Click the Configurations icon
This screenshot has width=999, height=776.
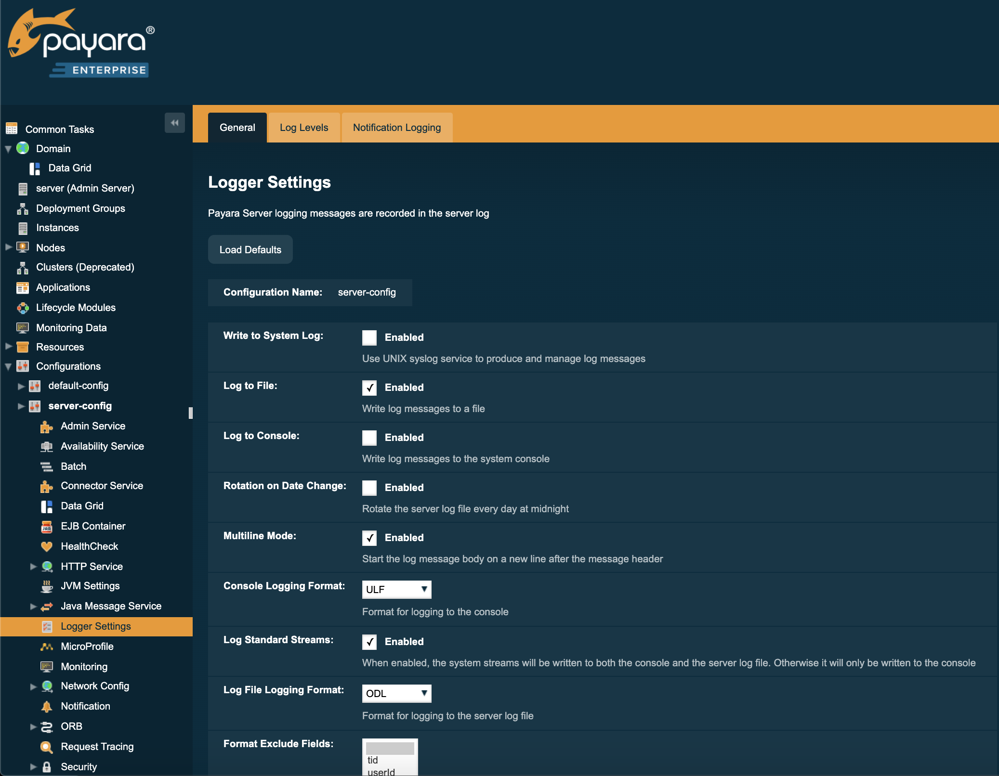click(23, 366)
